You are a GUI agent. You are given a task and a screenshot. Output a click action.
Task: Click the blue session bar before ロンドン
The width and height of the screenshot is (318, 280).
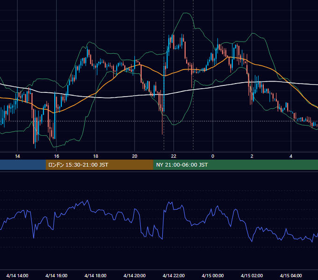(x=23, y=165)
